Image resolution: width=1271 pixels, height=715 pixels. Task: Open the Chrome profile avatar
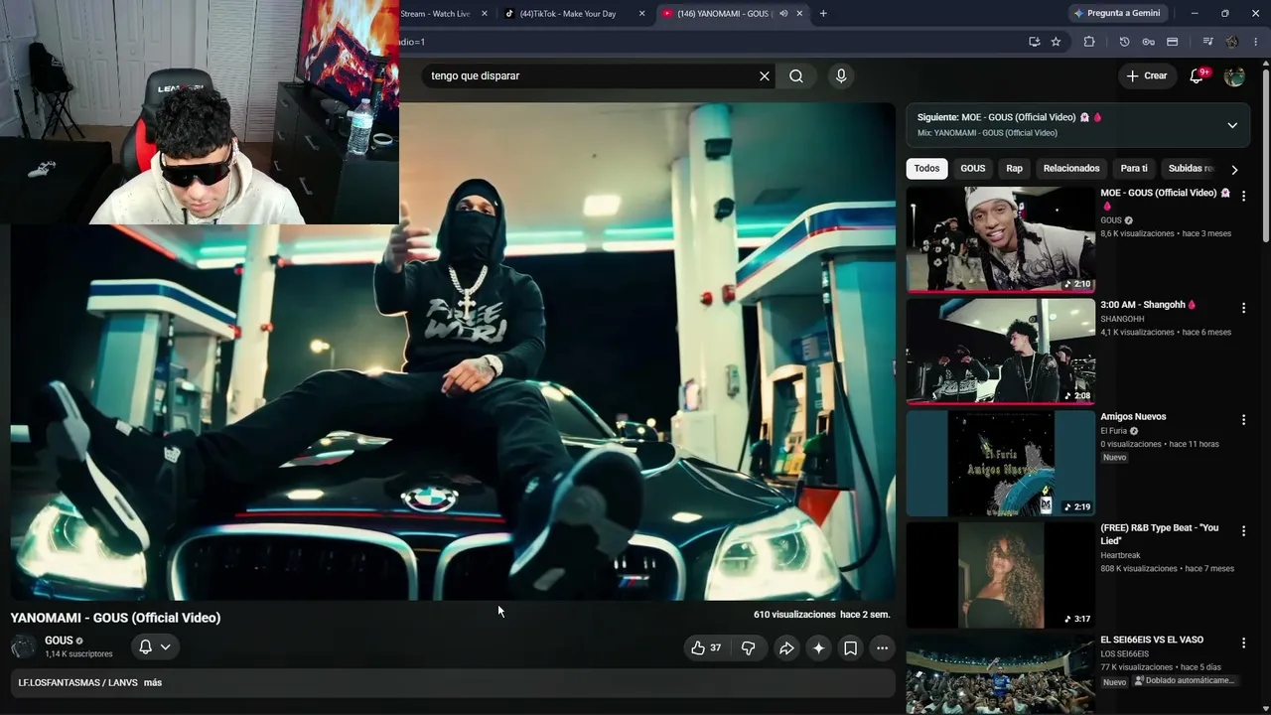pyautogui.click(x=1232, y=42)
